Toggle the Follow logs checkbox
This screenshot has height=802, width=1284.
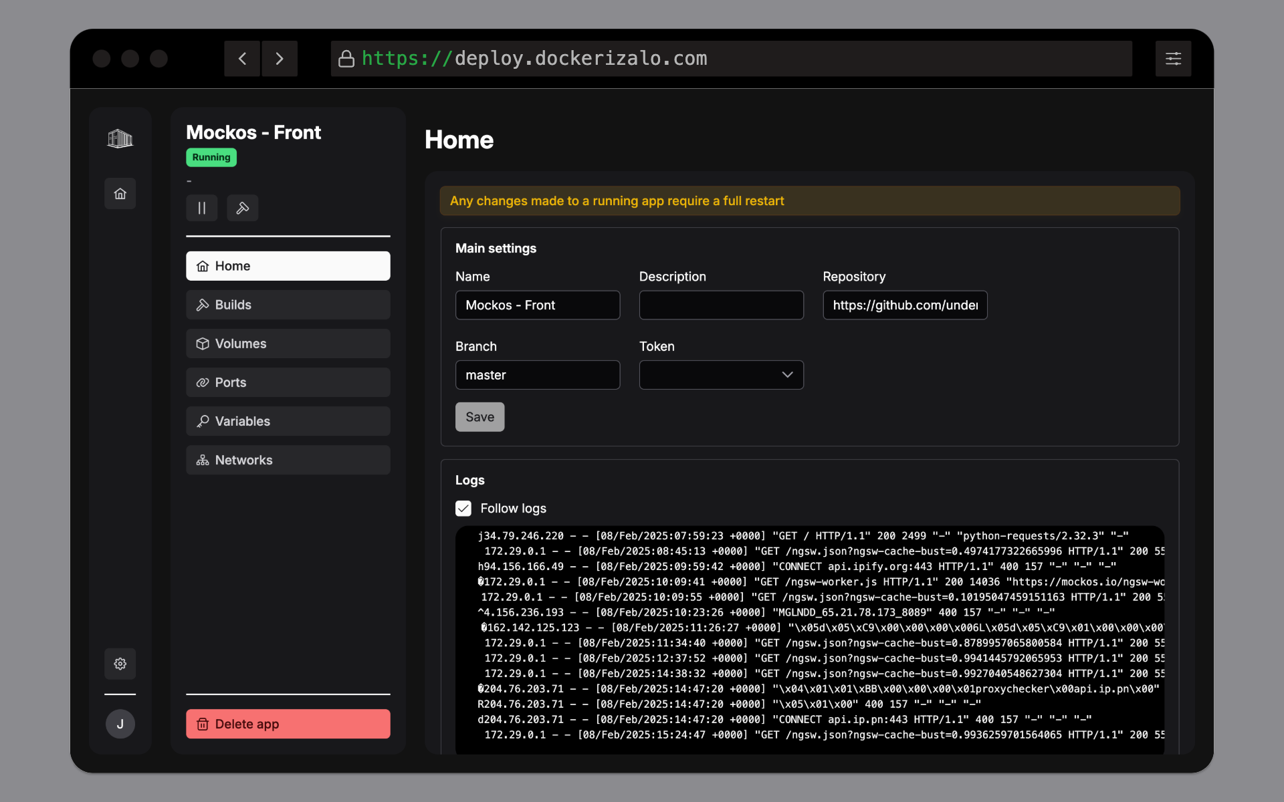(463, 509)
